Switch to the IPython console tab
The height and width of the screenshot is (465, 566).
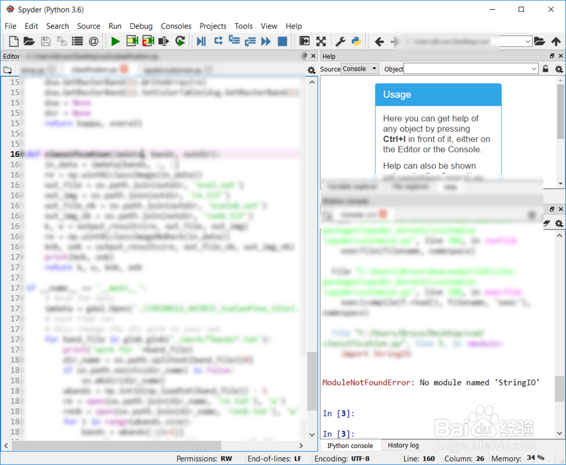(x=350, y=446)
